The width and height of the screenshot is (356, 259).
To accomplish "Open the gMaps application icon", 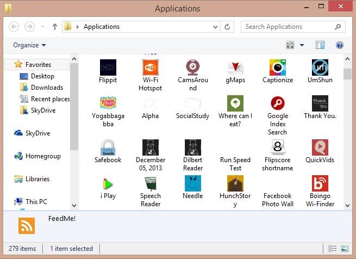I will click(235, 67).
